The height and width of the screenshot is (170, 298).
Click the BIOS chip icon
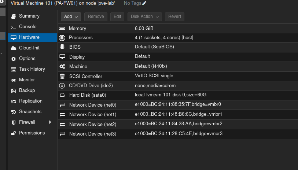pos(62,47)
